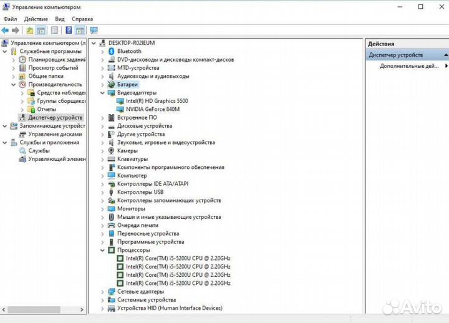The height and width of the screenshot is (323, 449).
Task: Select Общие папки in left tree
Action: click(x=46, y=76)
